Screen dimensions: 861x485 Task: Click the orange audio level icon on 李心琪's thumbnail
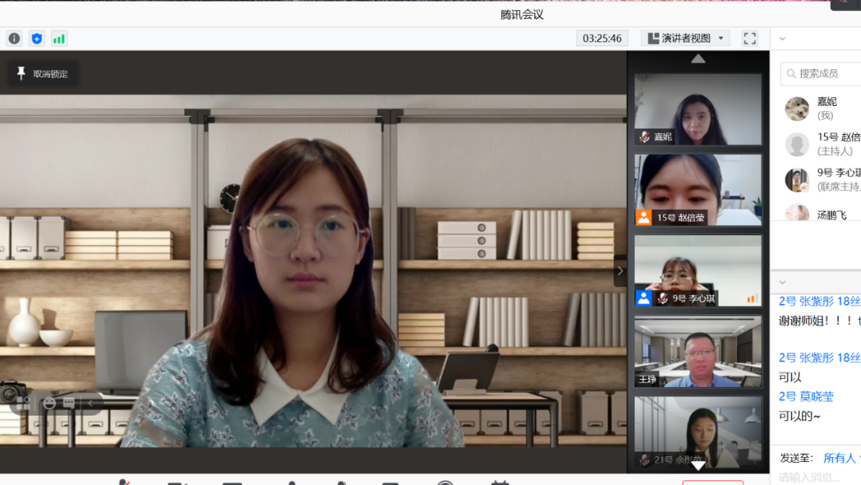pyautogui.click(x=751, y=299)
